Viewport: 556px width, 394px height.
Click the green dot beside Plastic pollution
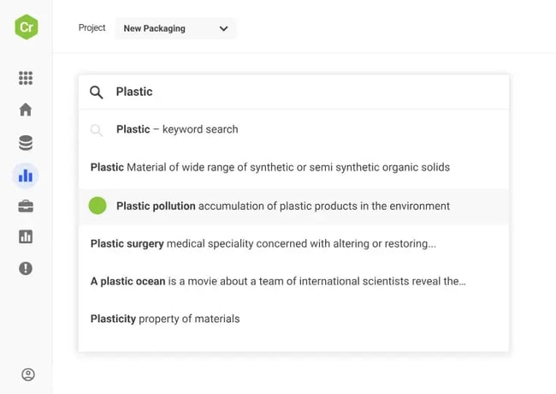[98, 206]
